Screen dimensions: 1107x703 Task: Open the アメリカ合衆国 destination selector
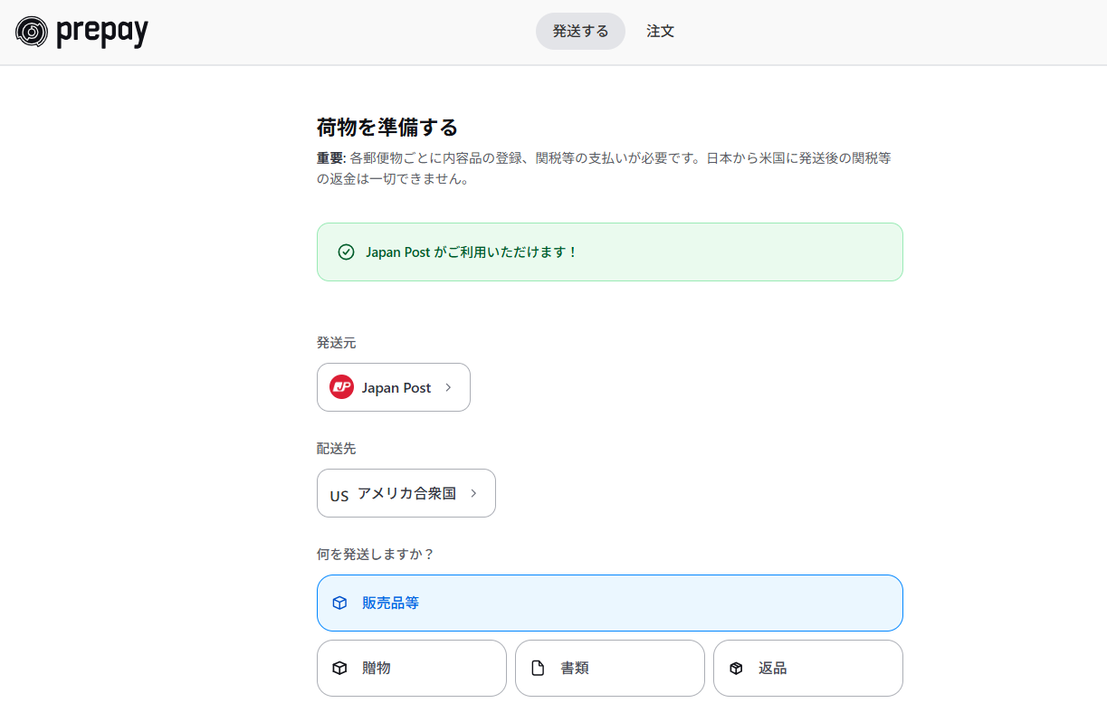click(406, 493)
